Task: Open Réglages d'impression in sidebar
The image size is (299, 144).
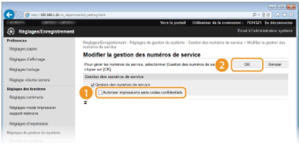Action: (29, 124)
